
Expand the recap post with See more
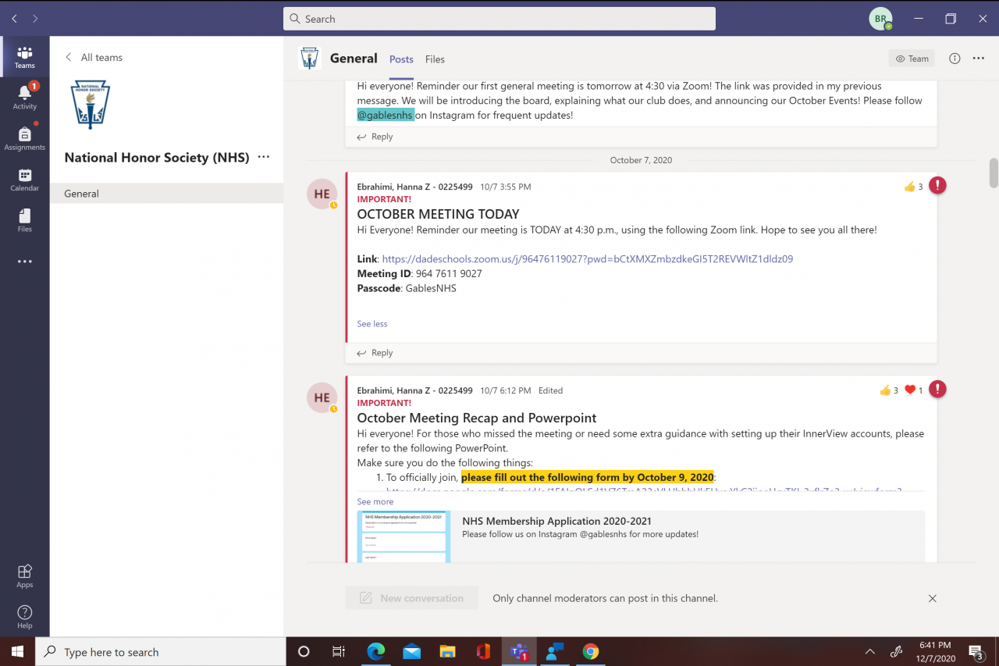click(375, 501)
